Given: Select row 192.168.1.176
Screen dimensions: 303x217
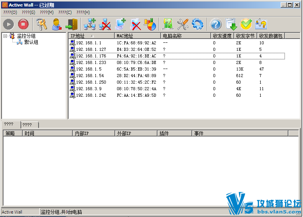Looking at the screenshot, I should tap(177, 56).
